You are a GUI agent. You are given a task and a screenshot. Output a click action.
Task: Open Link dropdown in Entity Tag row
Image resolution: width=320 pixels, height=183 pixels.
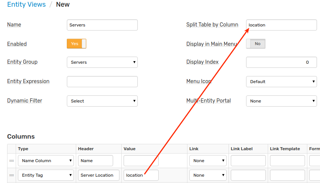coord(208,175)
